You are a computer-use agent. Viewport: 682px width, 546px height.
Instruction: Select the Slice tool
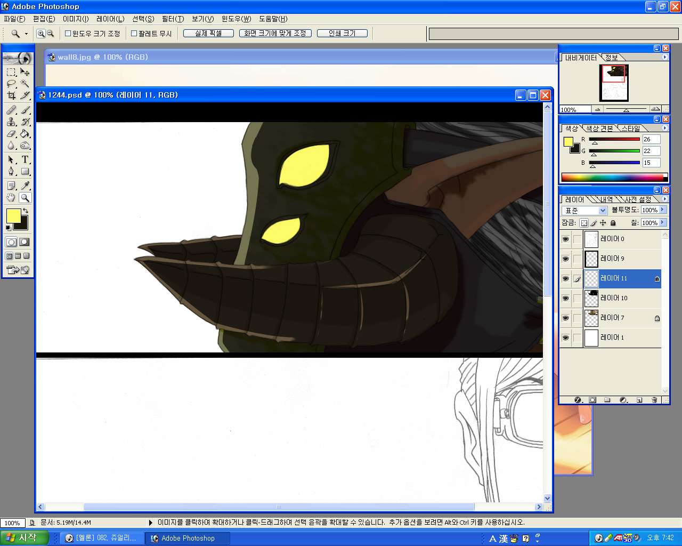25,95
